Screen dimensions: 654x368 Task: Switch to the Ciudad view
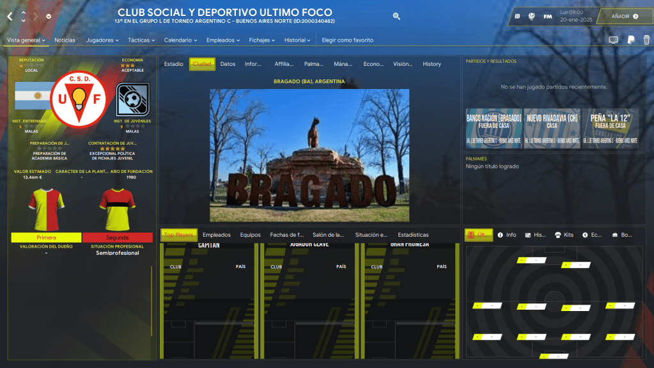coord(202,64)
